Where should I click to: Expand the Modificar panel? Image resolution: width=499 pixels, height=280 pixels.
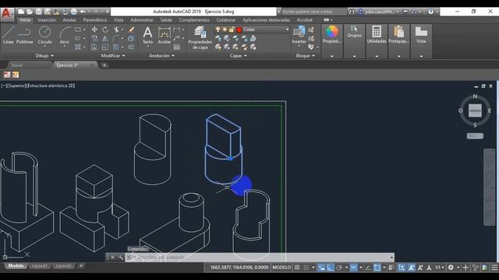click(x=113, y=55)
